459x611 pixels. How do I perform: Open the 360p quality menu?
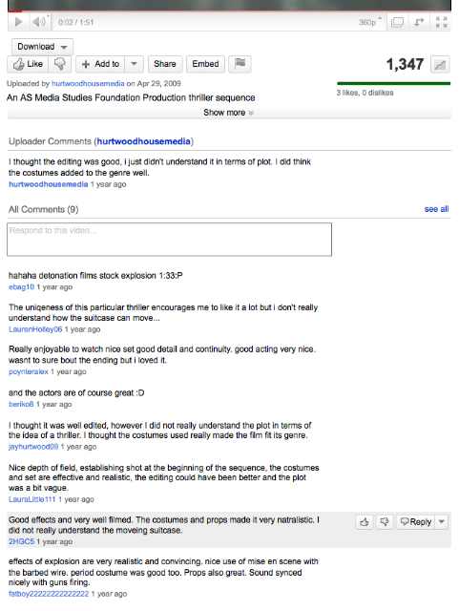tap(369, 22)
